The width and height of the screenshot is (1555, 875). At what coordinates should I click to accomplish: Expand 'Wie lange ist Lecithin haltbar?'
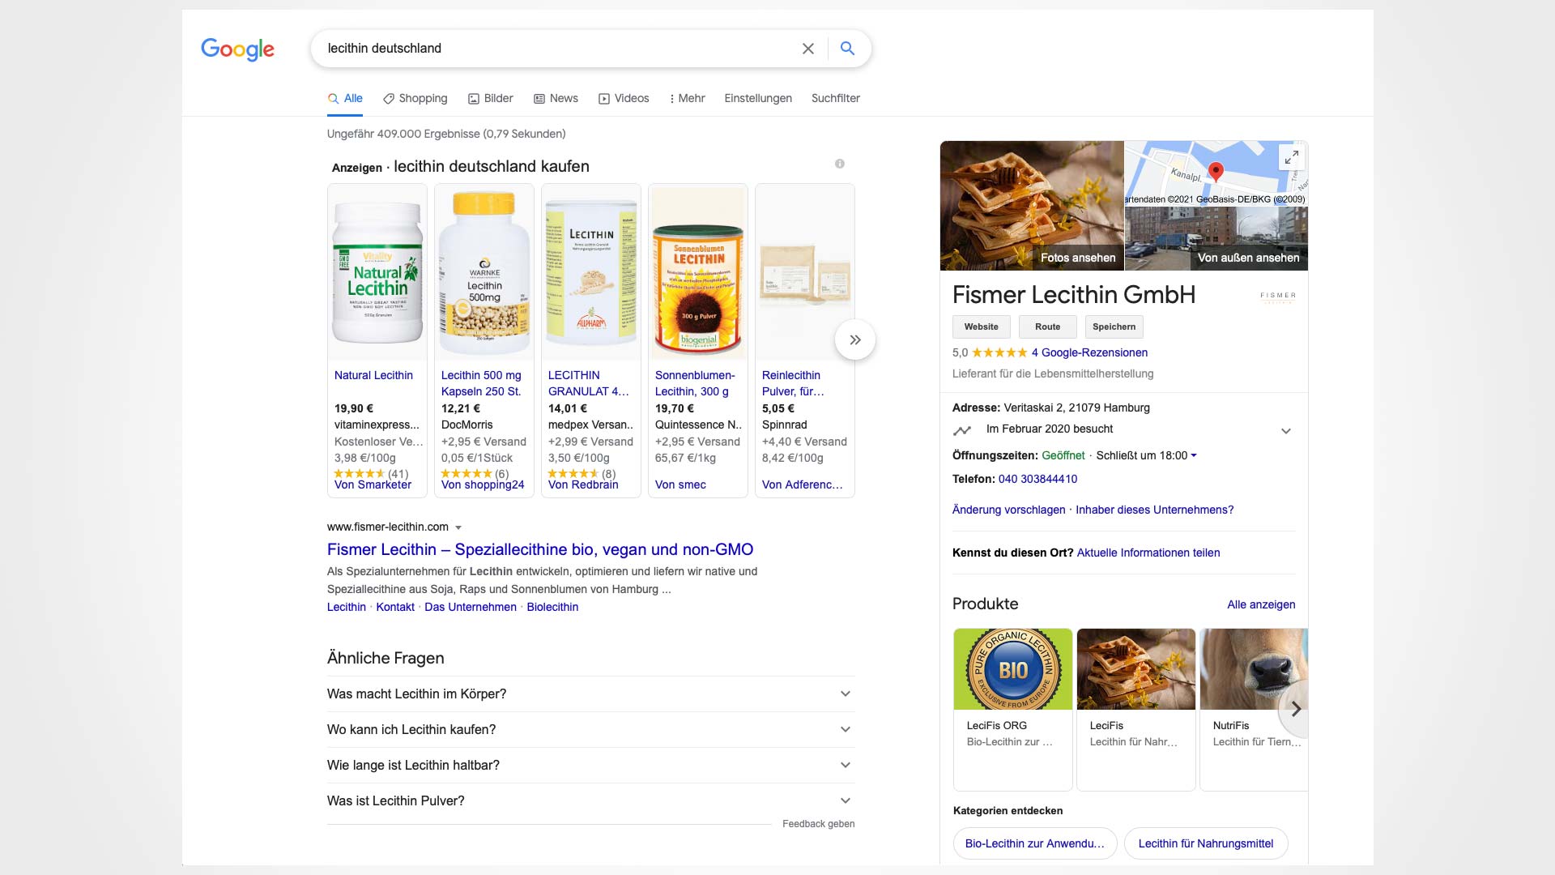[590, 766]
